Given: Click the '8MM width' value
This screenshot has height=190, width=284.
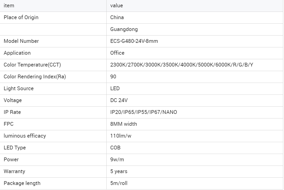Looking at the screenshot, I should pos(123,124).
